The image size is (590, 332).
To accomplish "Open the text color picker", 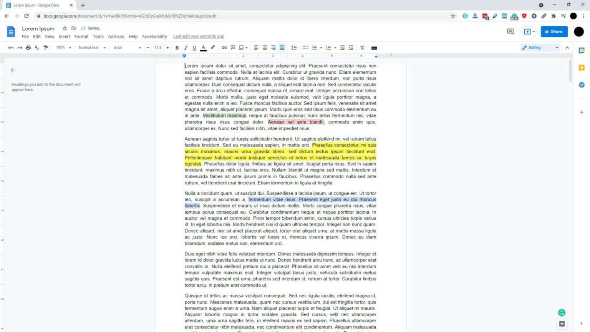I will click(x=203, y=47).
